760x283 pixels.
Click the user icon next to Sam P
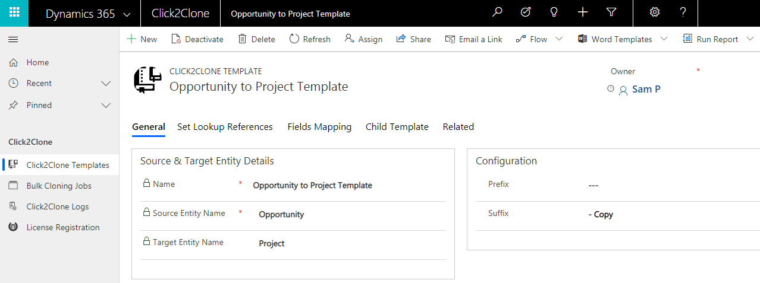(623, 90)
